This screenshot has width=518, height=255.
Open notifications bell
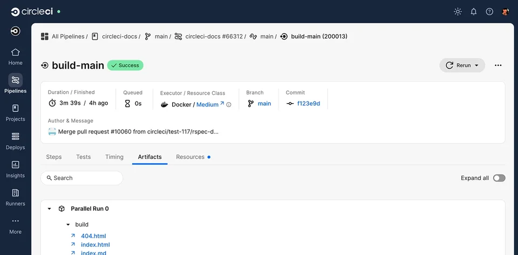tap(473, 11)
